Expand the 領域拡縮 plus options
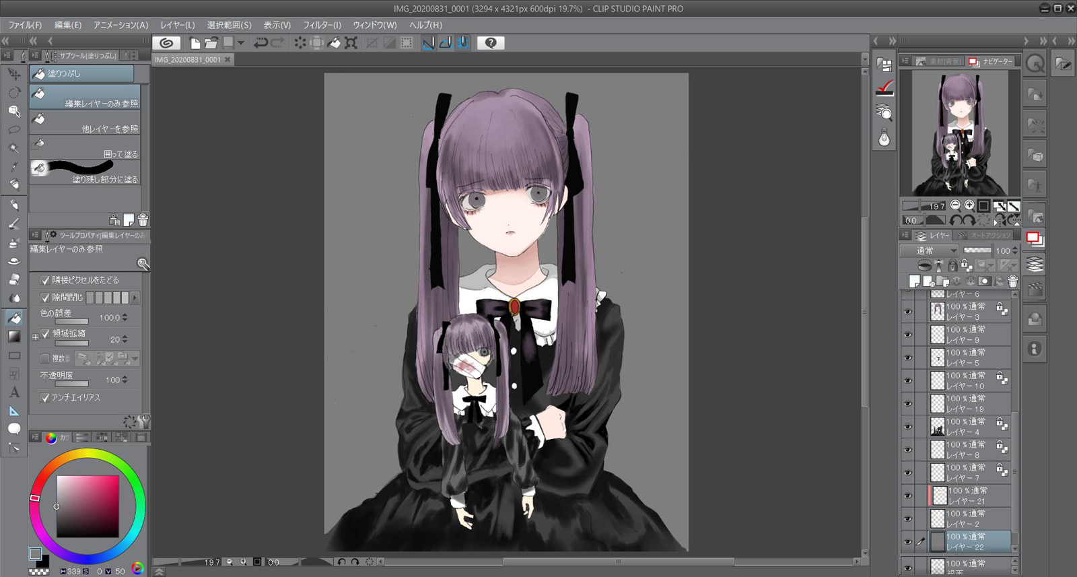The width and height of the screenshot is (1077, 577). coord(35,337)
